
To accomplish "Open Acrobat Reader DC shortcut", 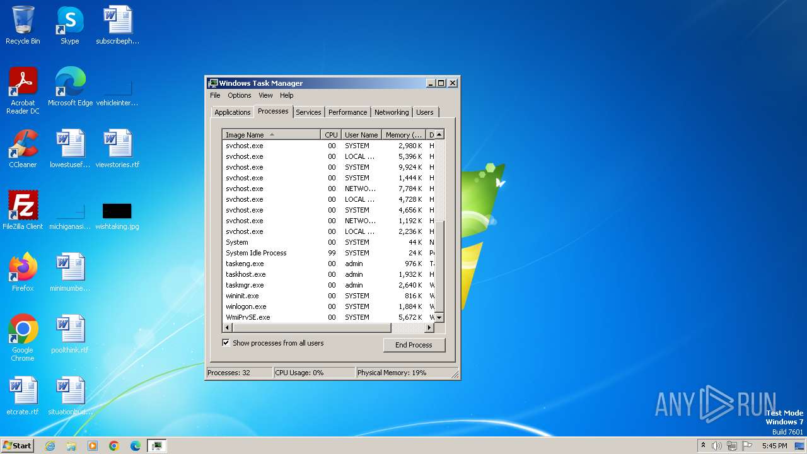I will (x=23, y=91).
